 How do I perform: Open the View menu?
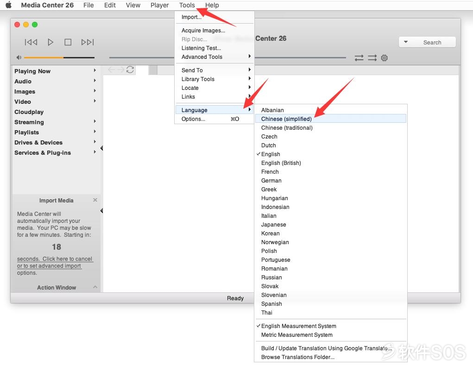pyautogui.click(x=133, y=5)
